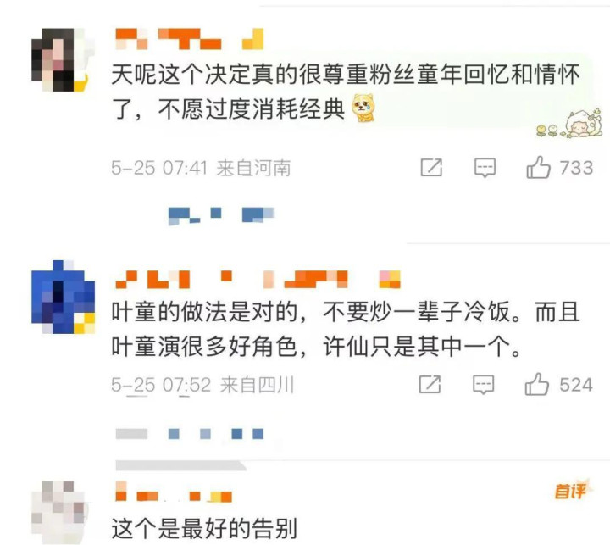Open second commenter's orange username
The width and height of the screenshot is (610, 545).
coord(258,279)
